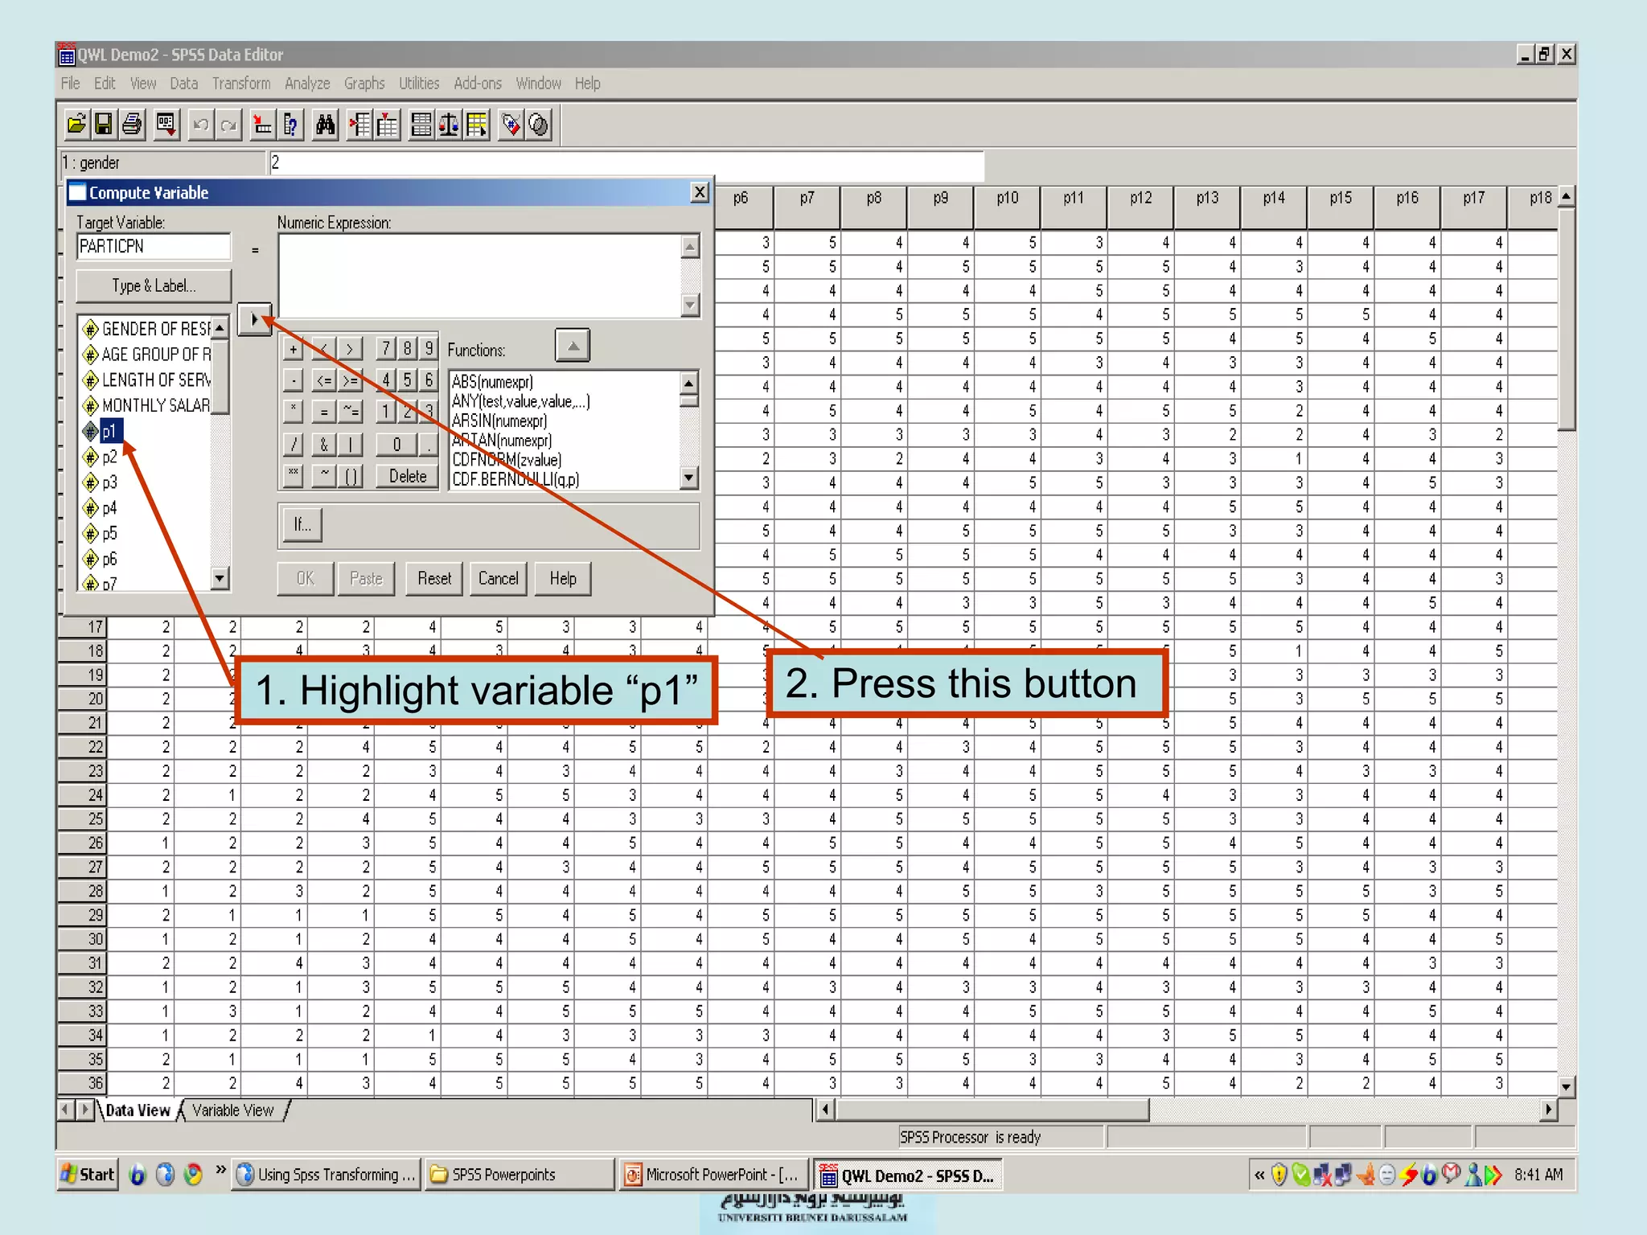Screen dimensions: 1647x1235
Task: Click the Print toolbar icon
Action: tap(133, 124)
